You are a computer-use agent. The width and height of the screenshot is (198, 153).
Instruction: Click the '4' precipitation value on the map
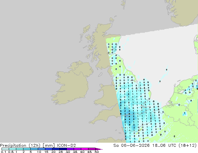click(129, 111)
